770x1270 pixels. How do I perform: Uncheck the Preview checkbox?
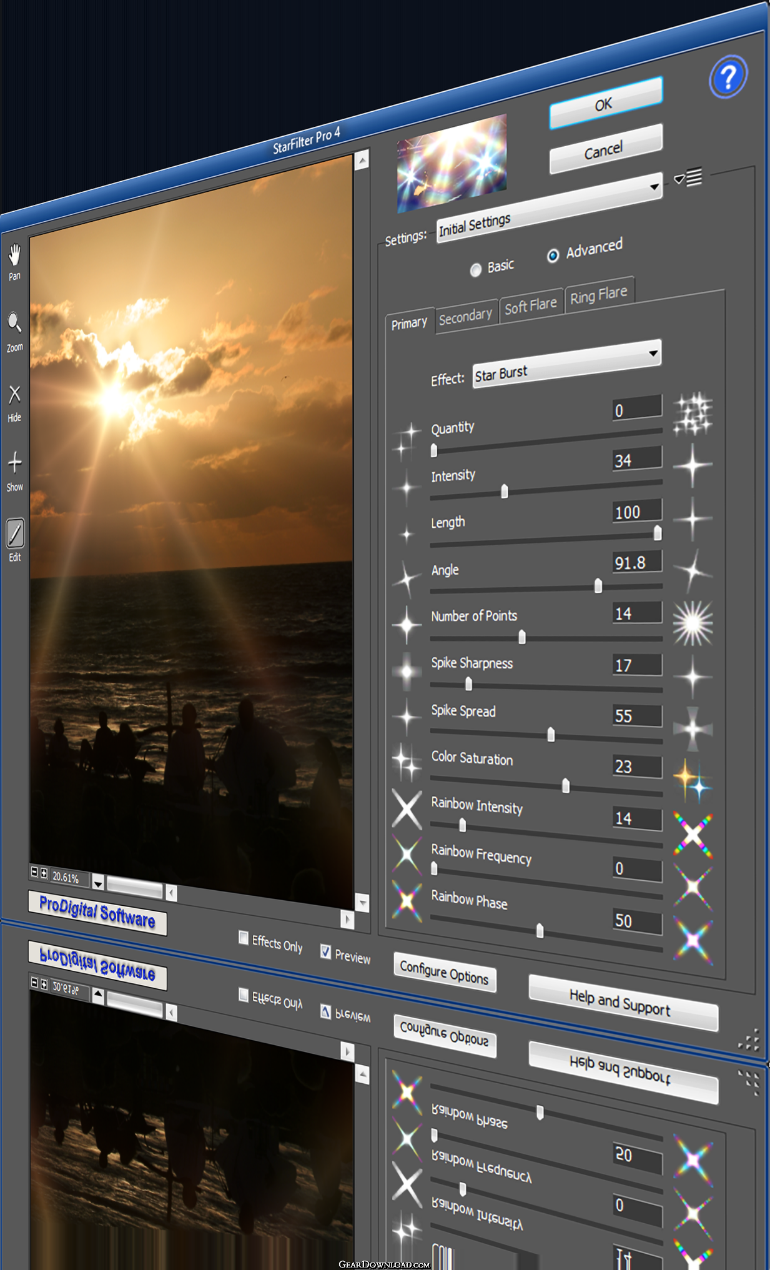[x=325, y=951]
